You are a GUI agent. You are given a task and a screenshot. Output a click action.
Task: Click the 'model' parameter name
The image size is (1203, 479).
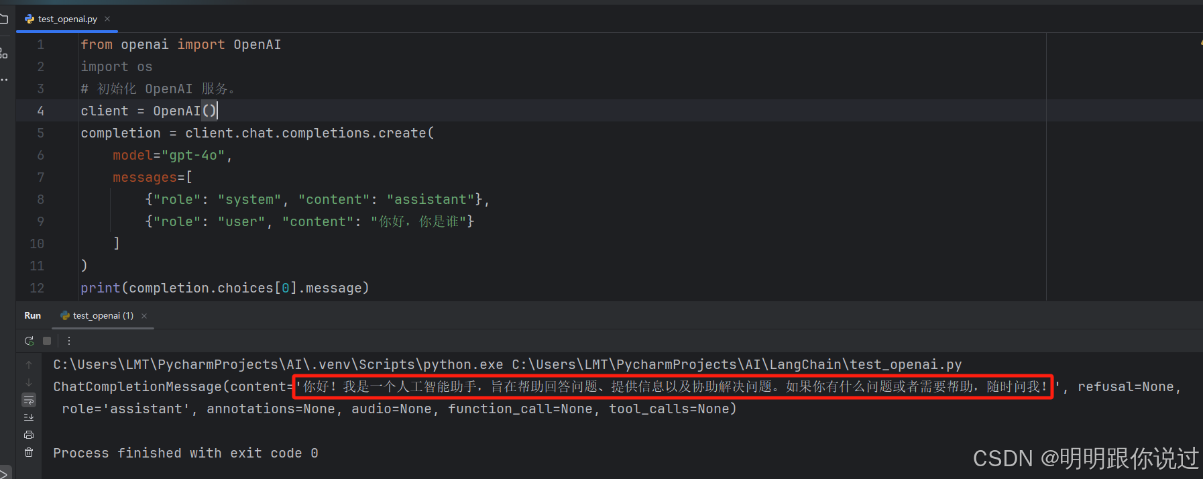tap(133, 155)
